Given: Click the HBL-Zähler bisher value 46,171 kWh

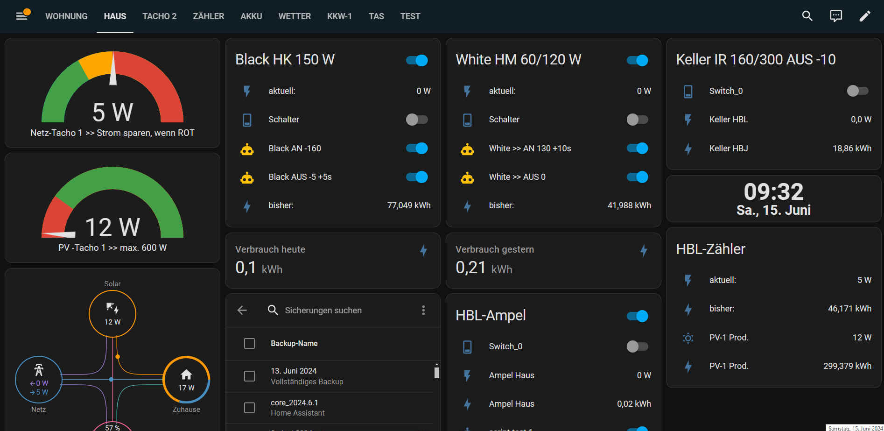Looking at the screenshot, I should (x=849, y=309).
